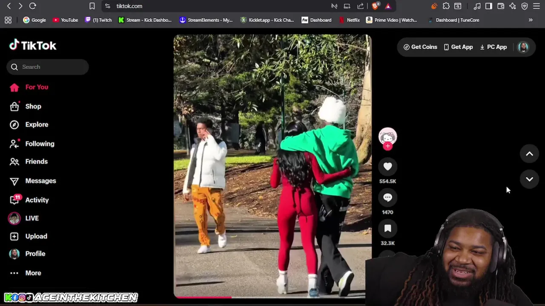This screenshot has width=545, height=306.
Task: Expand the More menu in the sidebar
Action: point(26,273)
